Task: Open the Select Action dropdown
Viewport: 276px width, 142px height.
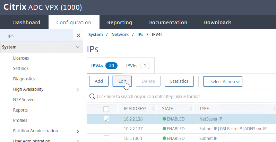Action: point(223,81)
